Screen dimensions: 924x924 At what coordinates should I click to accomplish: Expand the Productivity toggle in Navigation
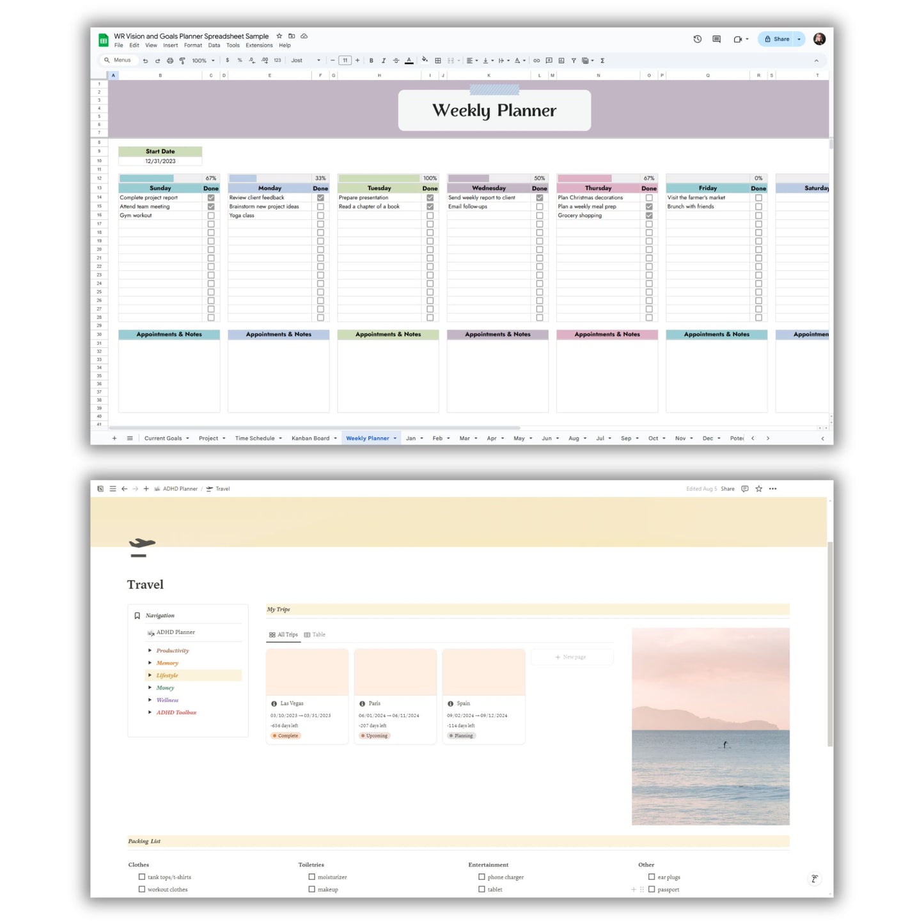(x=150, y=650)
